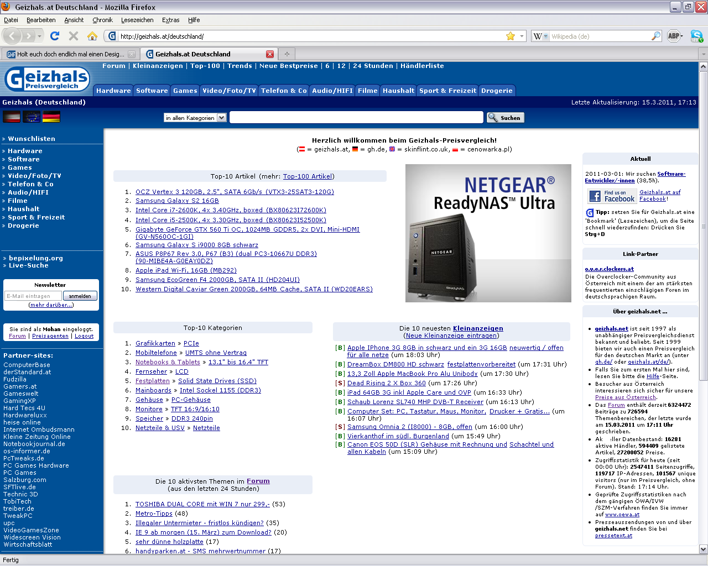Click the Suchen search button
708x566 pixels.
(505, 118)
